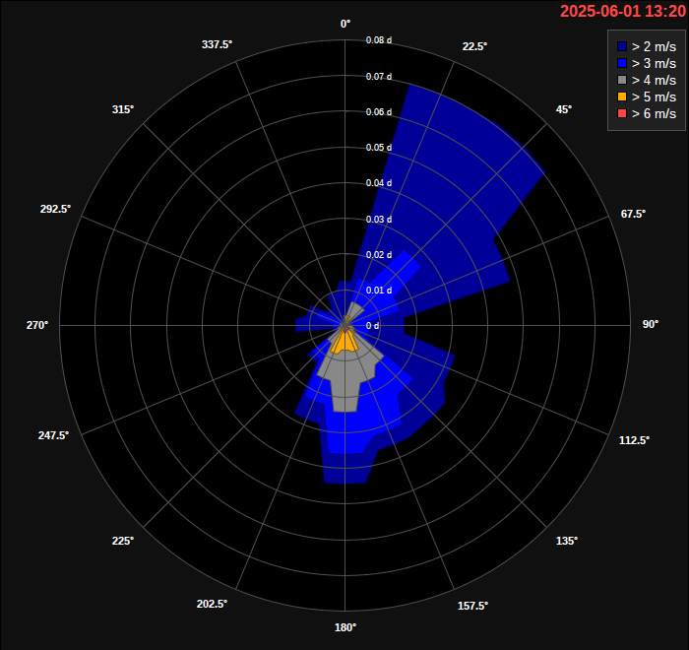Toggle the '> 6 m/s' legend label
Image resolution: width=689 pixels, height=650 pixels.
click(x=654, y=113)
